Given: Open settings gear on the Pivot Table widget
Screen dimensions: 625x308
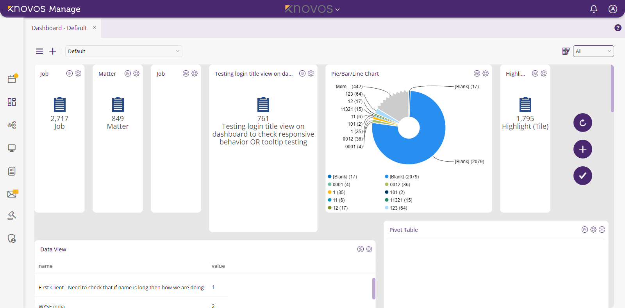Looking at the screenshot, I should pyautogui.click(x=593, y=230).
